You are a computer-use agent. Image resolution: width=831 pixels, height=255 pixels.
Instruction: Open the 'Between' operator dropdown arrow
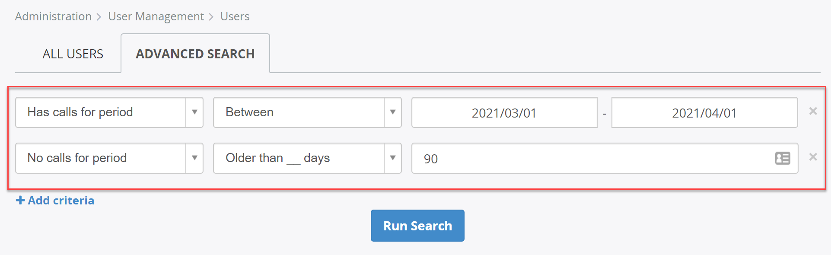tap(393, 112)
